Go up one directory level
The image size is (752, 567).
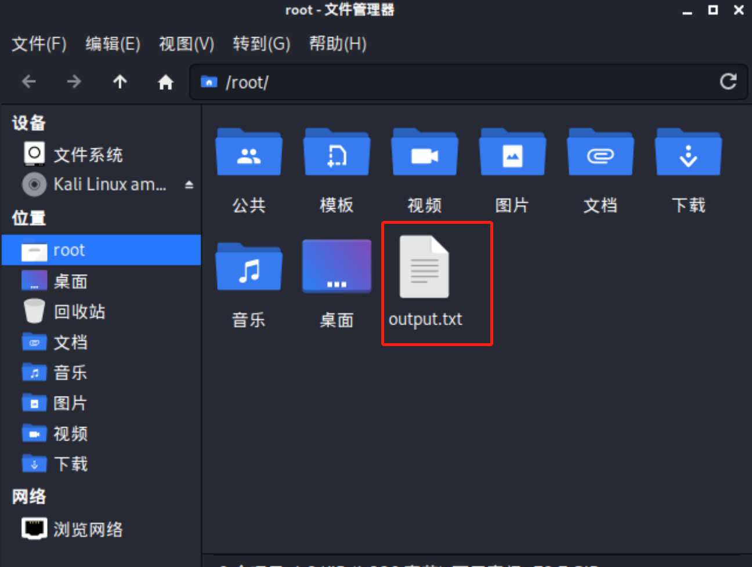pyautogui.click(x=120, y=81)
